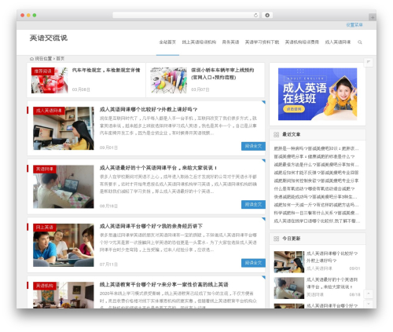This screenshot has width=393, height=332.
Task: Select the 商务英语 menu item
Action: (x=230, y=42)
